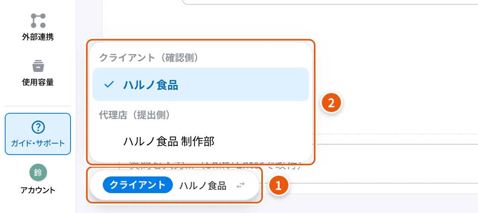Click the 使用容量 storage box icon
478x213 pixels.
coord(38,66)
